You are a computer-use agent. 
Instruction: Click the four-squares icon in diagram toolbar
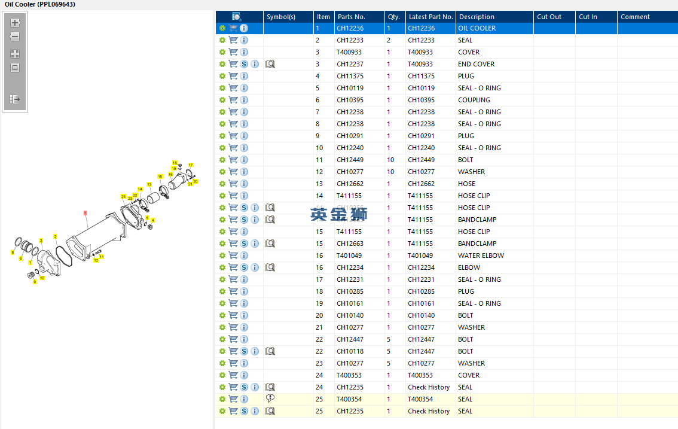pos(15,54)
